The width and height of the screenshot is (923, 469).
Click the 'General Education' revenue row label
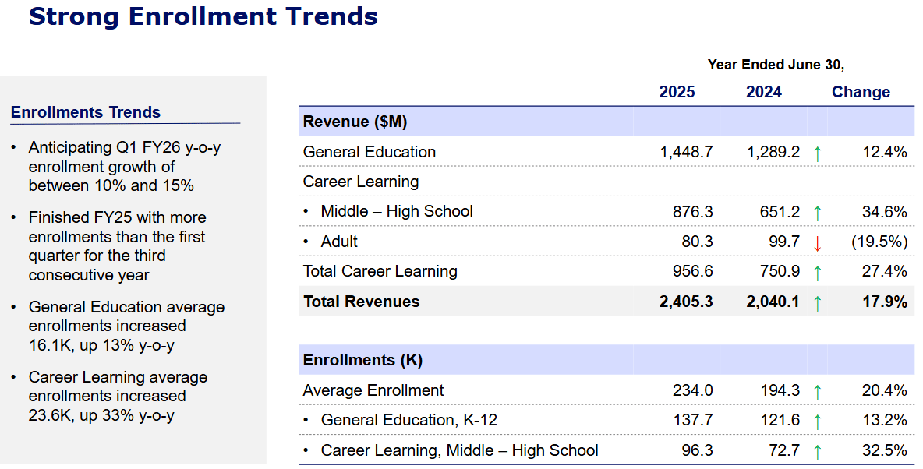[369, 152]
